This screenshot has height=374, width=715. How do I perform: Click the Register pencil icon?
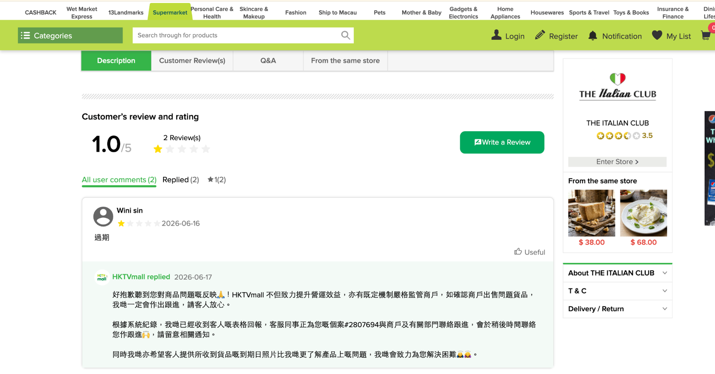click(x=540, y=35)
